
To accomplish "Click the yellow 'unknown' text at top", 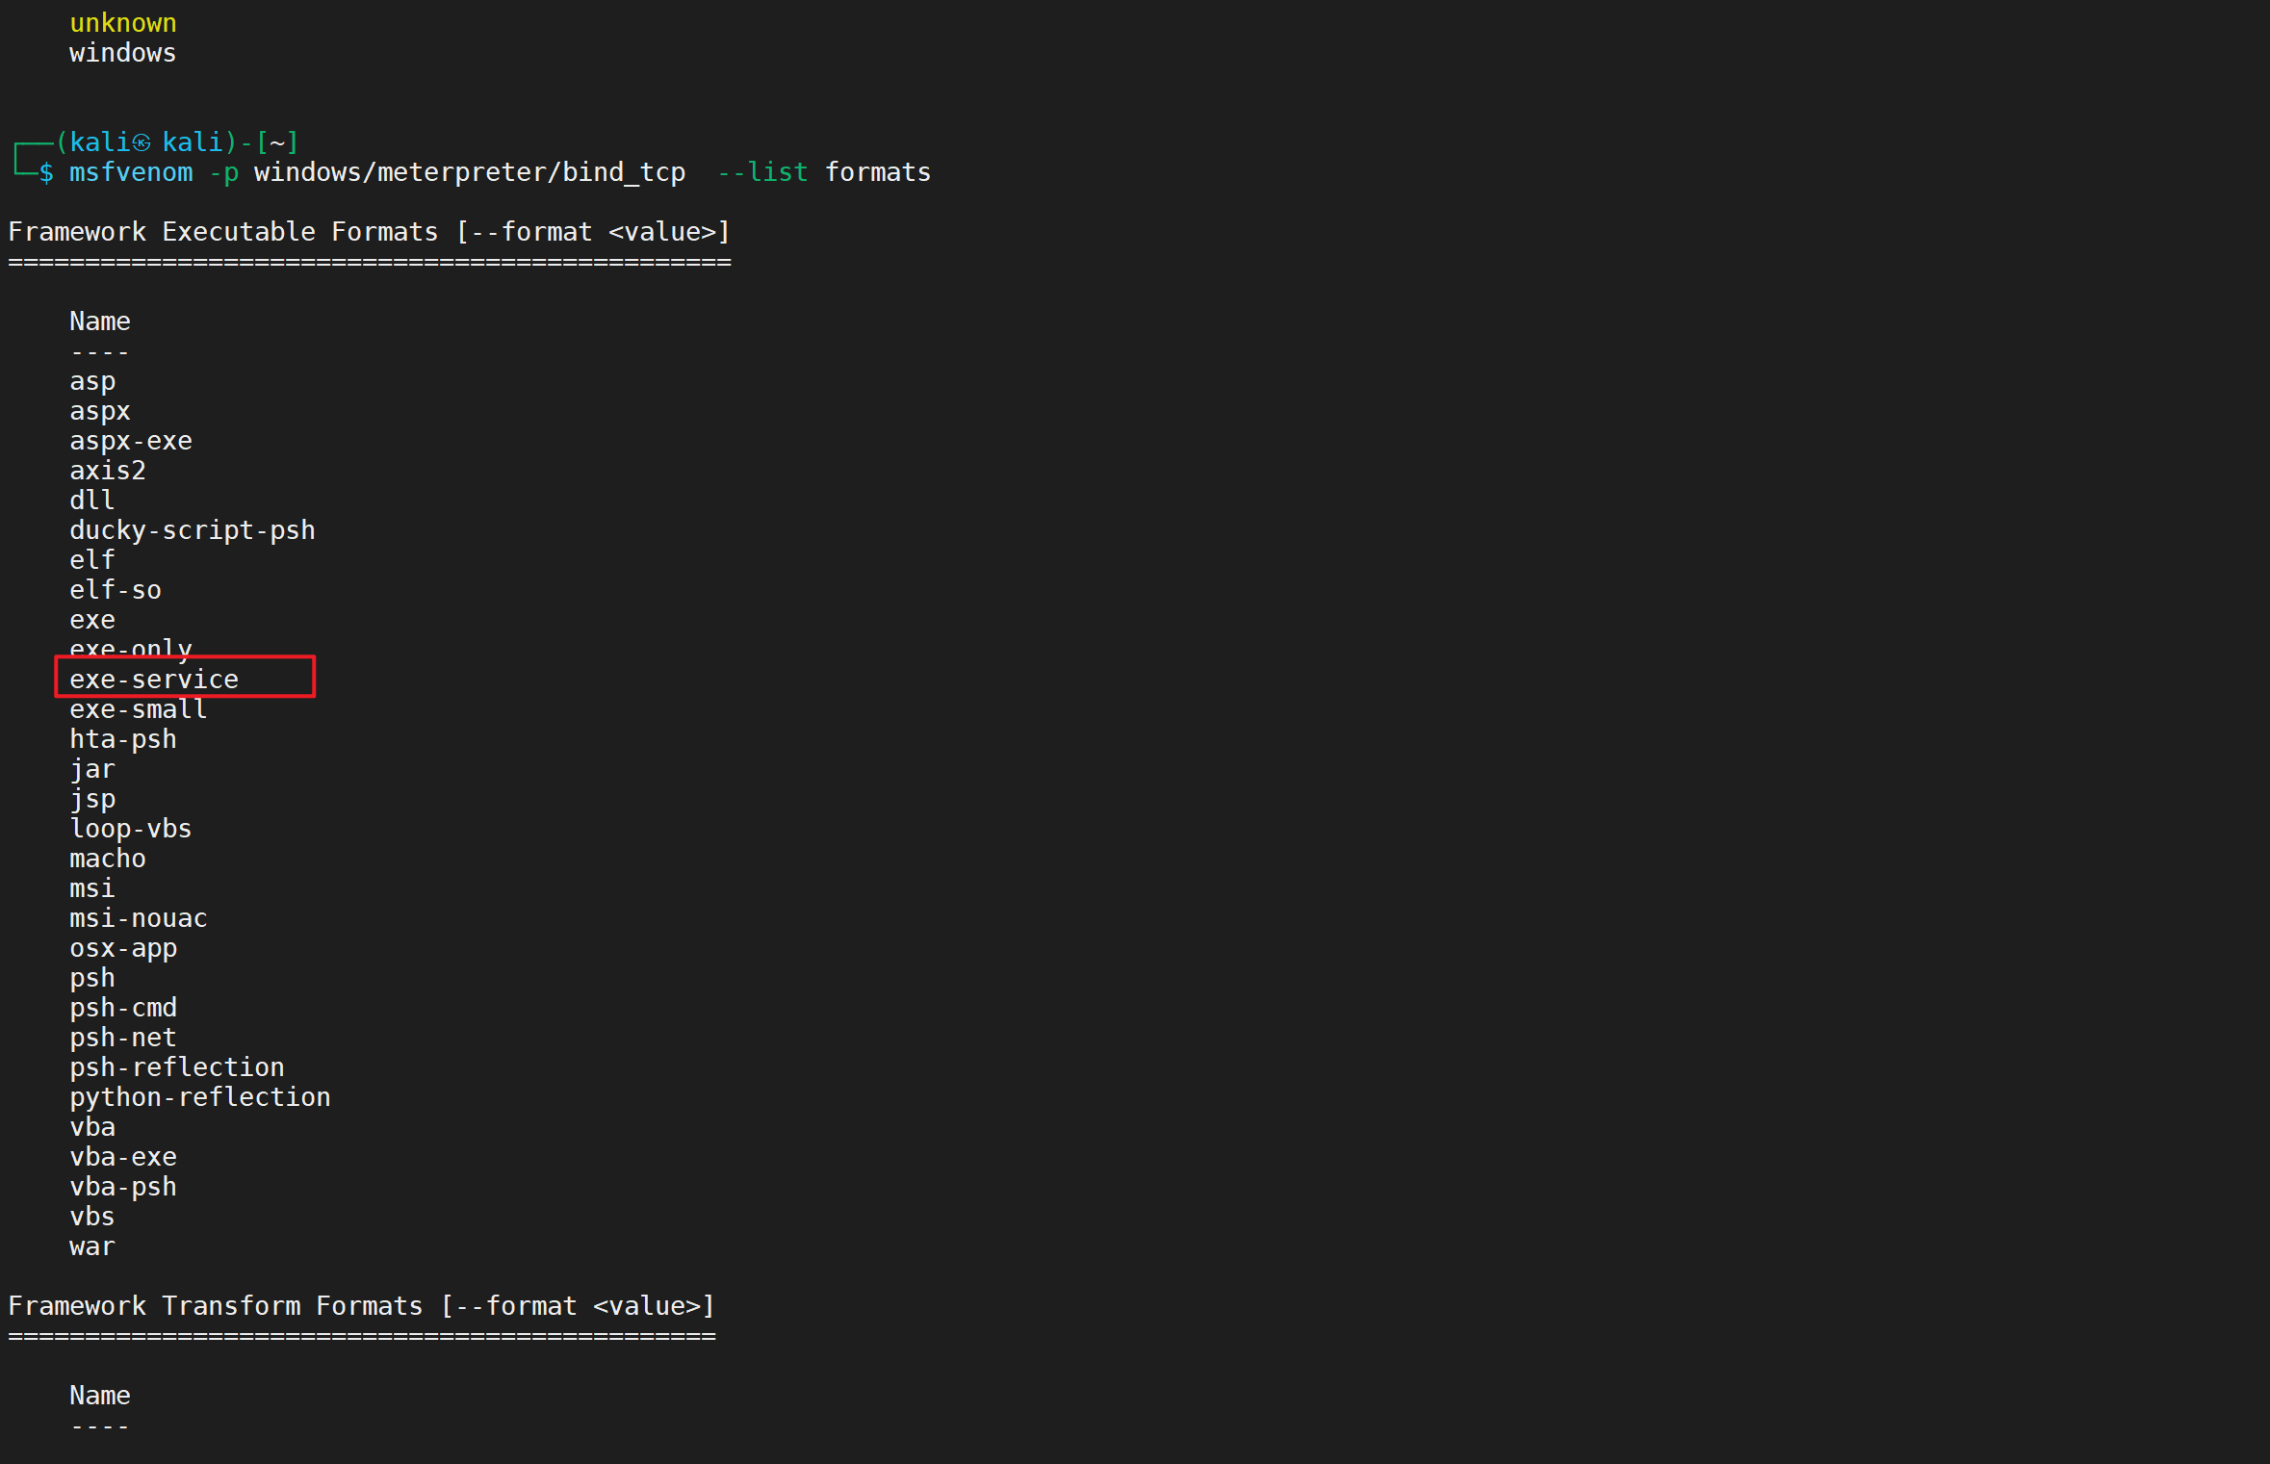I will point(123,23).
